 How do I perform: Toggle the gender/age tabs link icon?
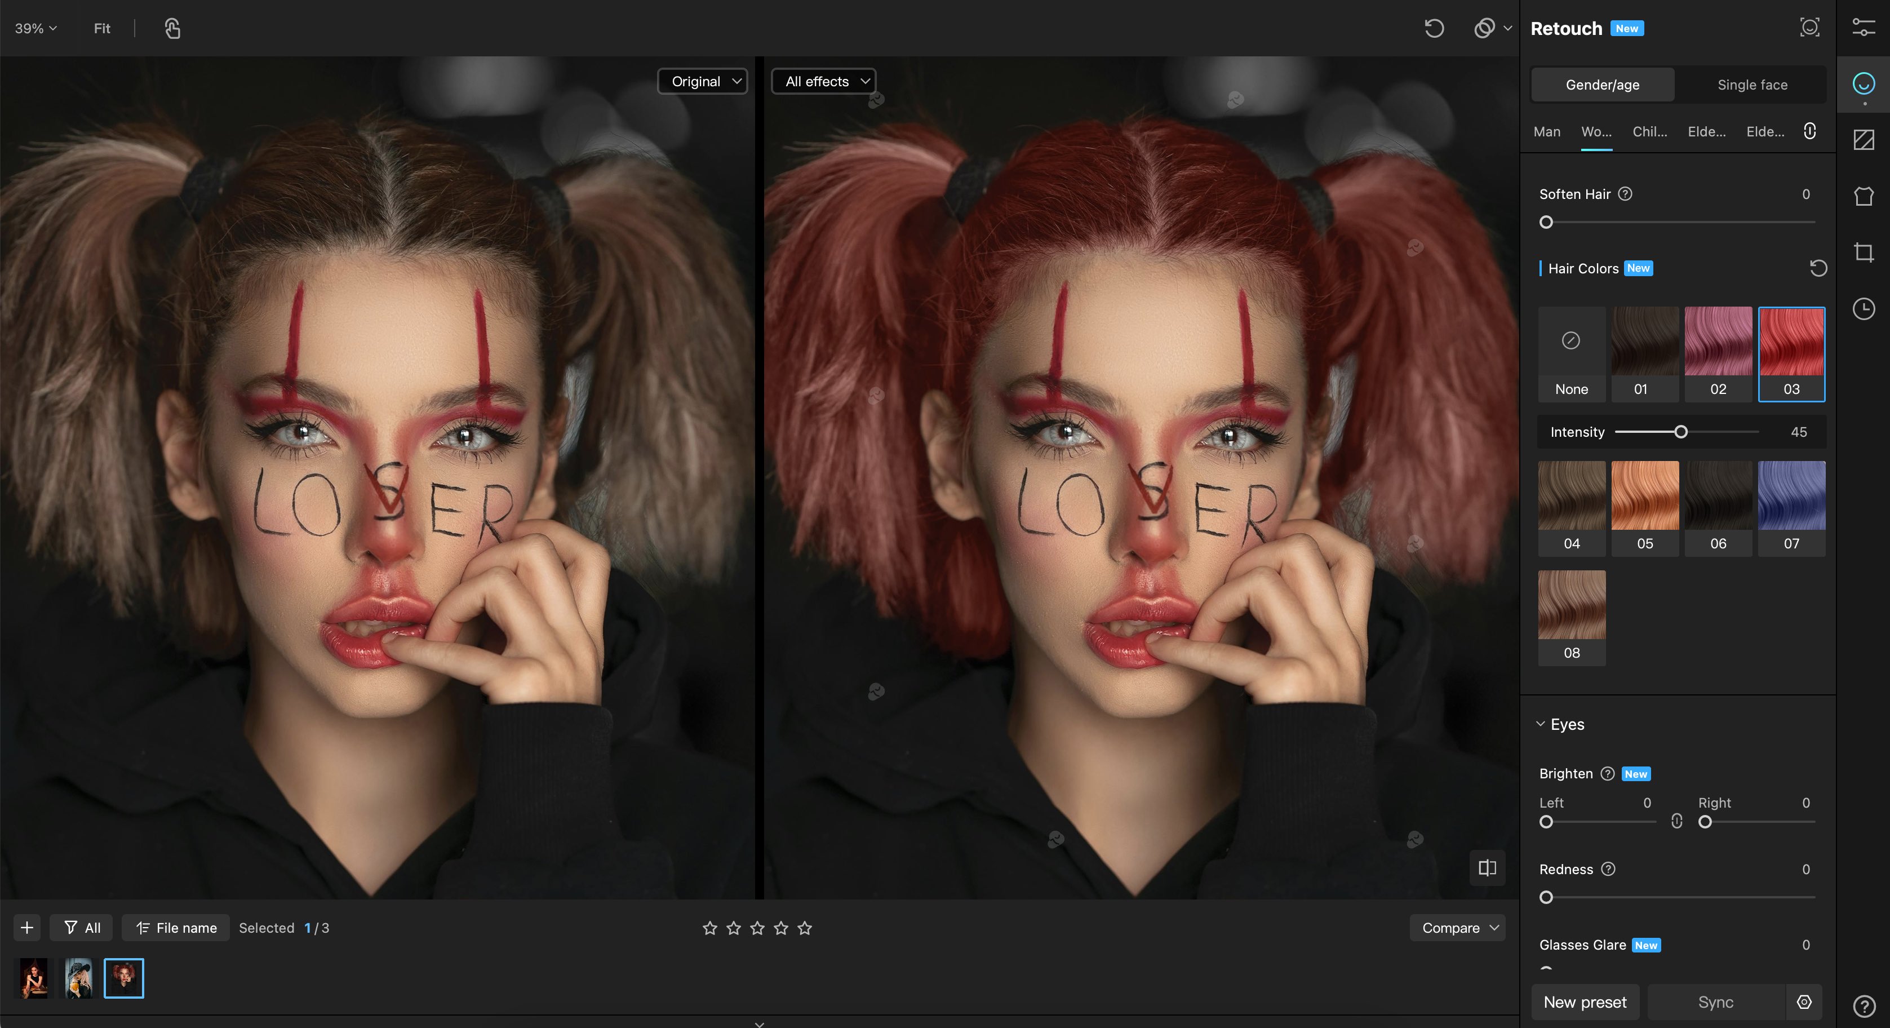(1809, 131)
